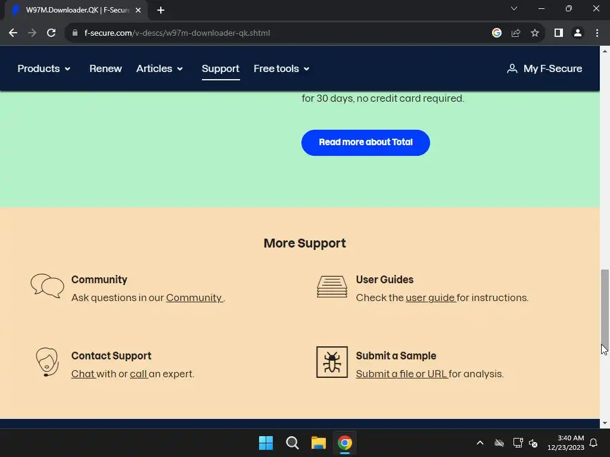Viewport: 610px width, 457px height.
Task: Close the W97M.Downloader.QK tab
Action: 138,10
